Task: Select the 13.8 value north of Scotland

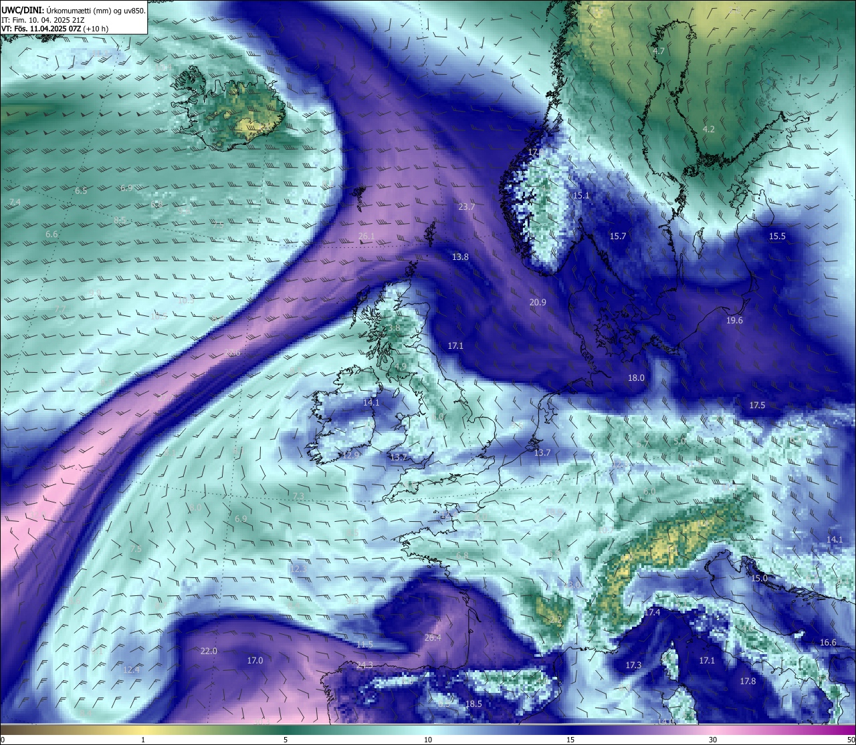Action: coord(460,257)
